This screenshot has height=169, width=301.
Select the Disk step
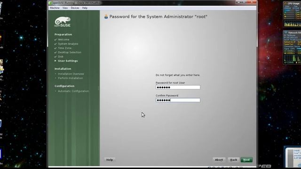(x=61, y=56)
